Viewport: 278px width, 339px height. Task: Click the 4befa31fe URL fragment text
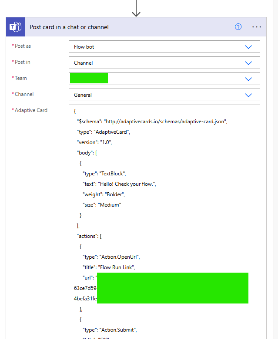[x=85, y=299]
